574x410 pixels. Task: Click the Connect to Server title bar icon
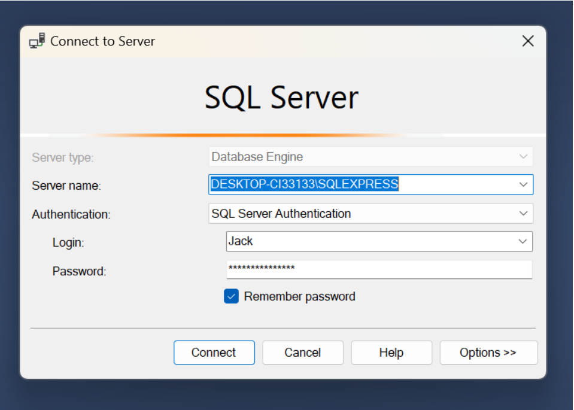37,41
